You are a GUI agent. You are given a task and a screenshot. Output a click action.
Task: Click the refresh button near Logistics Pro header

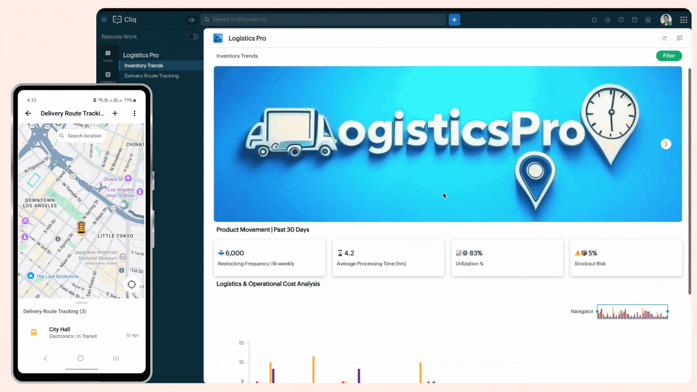coord(664,38)
